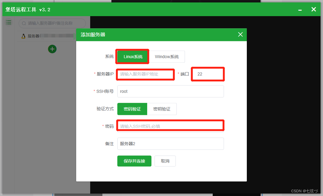
Task: Click the 取消 button
Action: [x=165, y=161]
